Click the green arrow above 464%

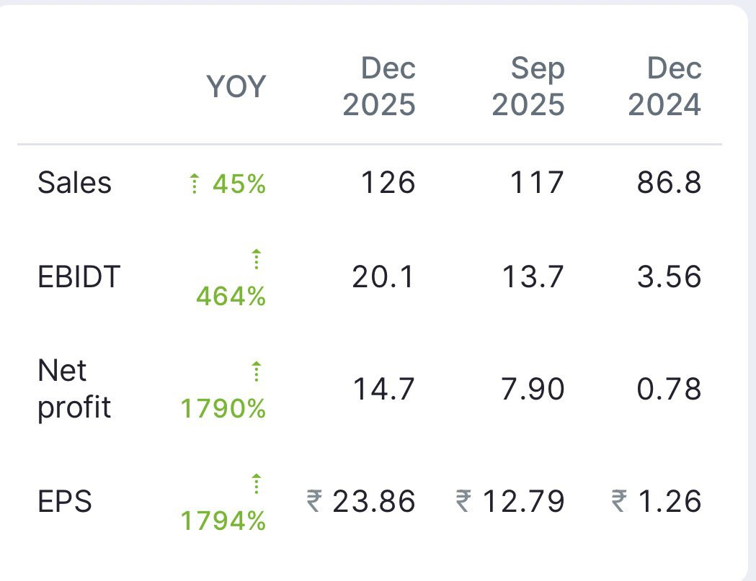click(257, 260)
